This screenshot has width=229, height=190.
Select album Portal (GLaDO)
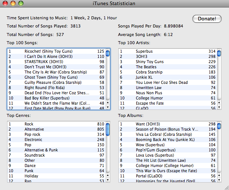click(168, 176)
